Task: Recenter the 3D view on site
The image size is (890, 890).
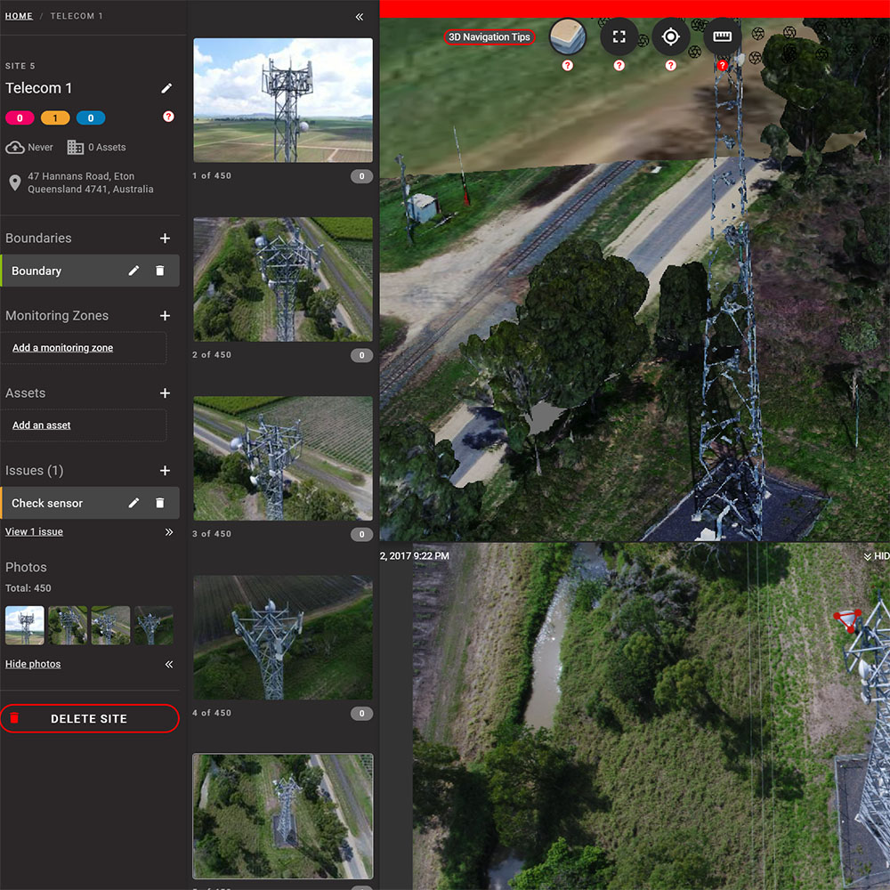Action: [x=671, y=36]
